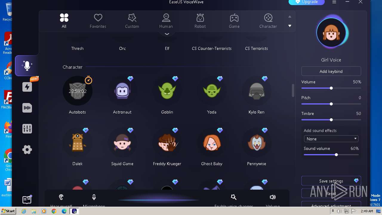The height and width of the screenshot is (215, 382).
Task: Click the voice list vertical scrollbar
Action: click(x=293, y=90)
